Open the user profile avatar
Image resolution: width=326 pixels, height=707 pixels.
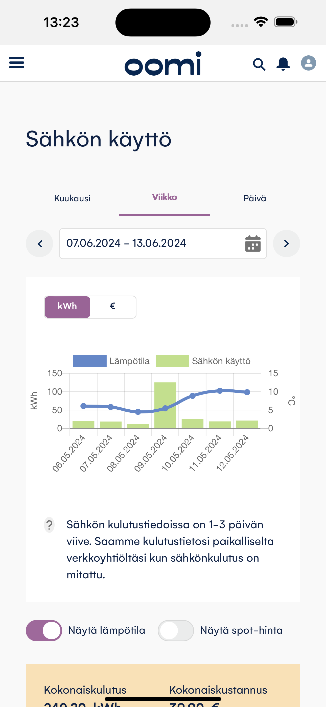click(309, 63)
